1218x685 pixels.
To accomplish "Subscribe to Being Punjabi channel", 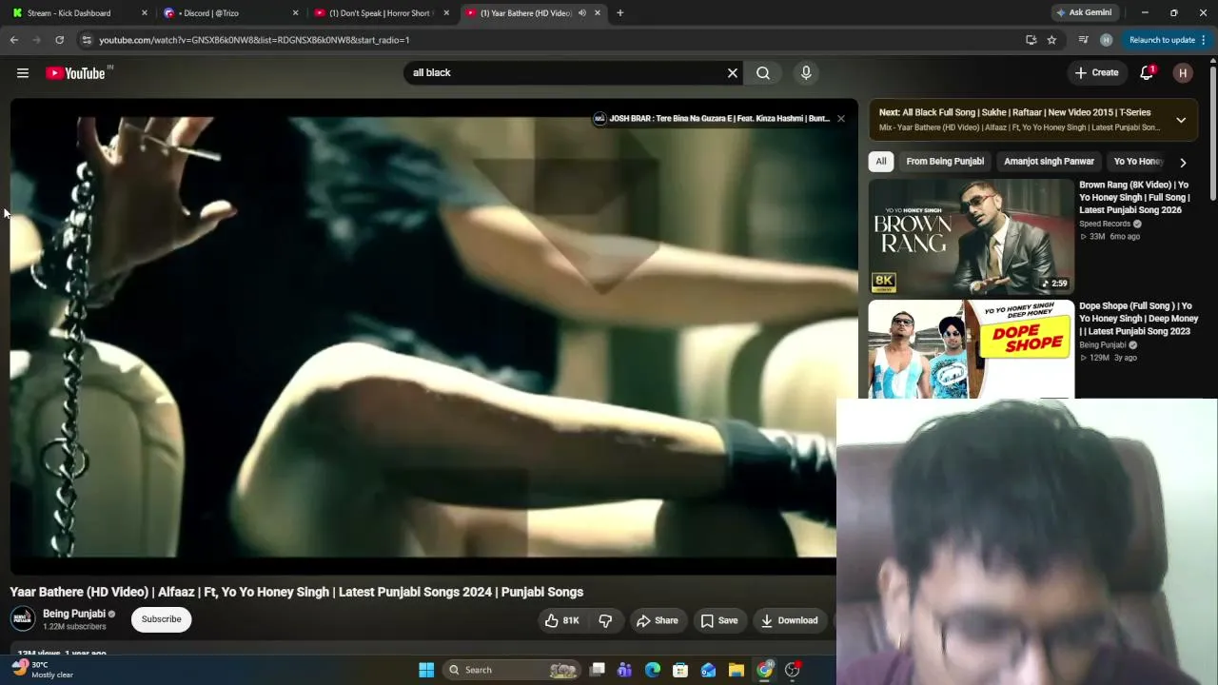I will (162, 619).
